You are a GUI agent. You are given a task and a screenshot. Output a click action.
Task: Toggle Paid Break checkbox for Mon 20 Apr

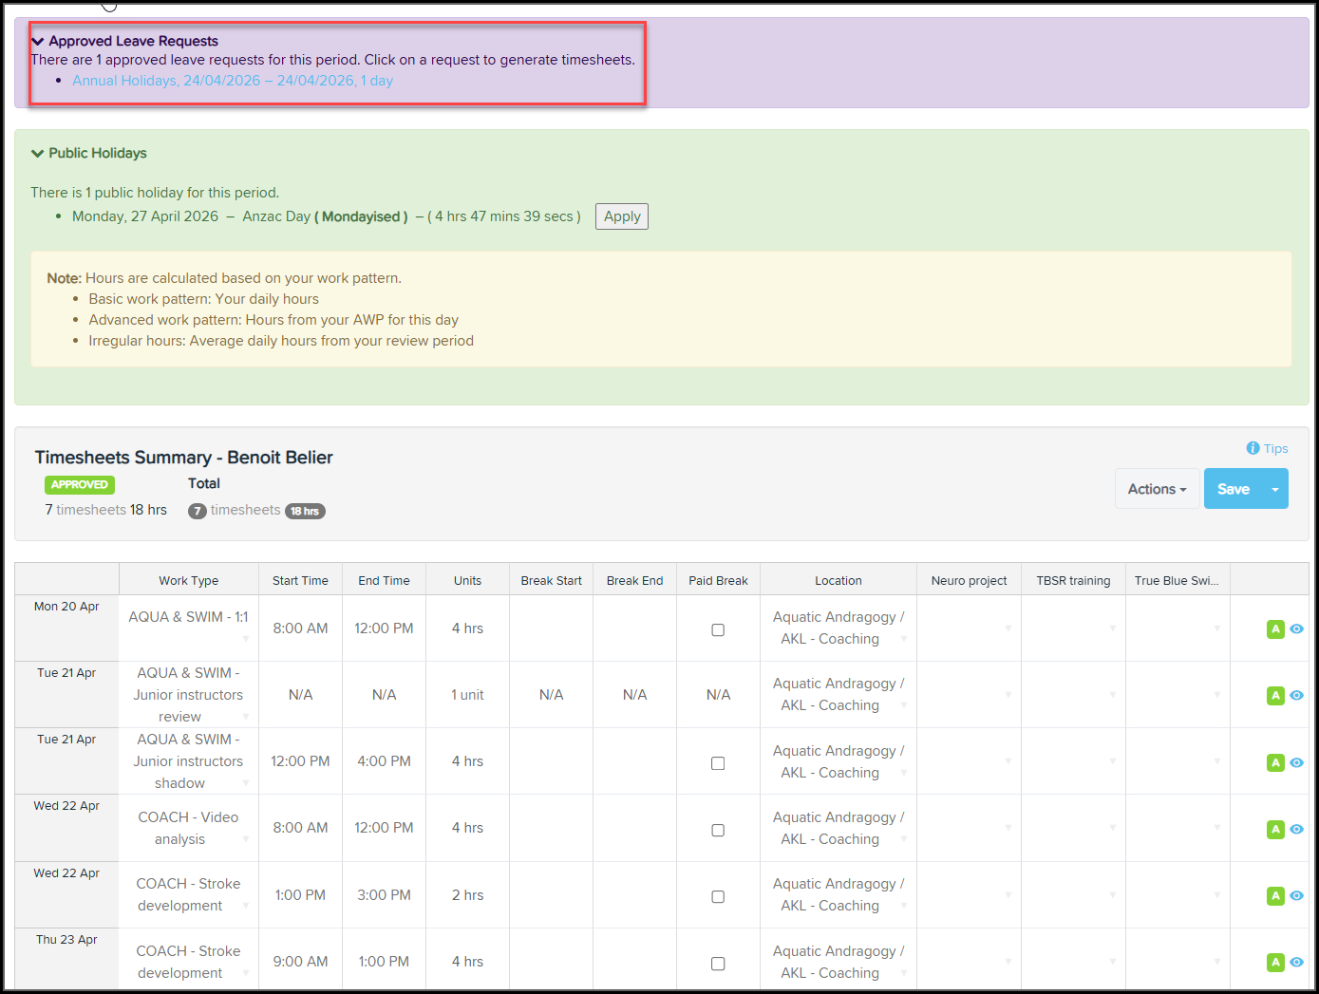click(718, 629)
